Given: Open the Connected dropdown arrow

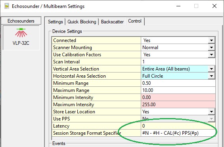Looking at the screenshot, I should [211, 40].
